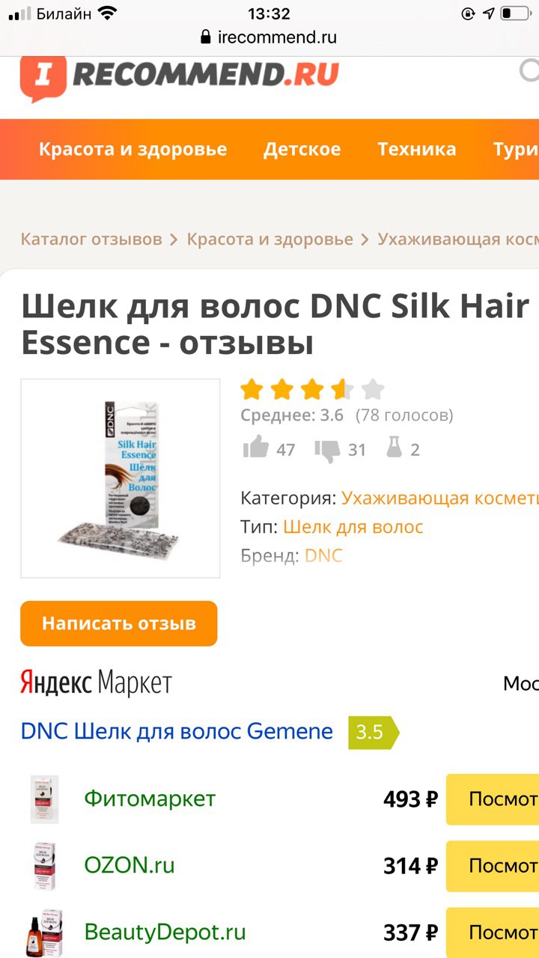
Task: Click the thumbs-up recommend icon
Action: [256, 449]
